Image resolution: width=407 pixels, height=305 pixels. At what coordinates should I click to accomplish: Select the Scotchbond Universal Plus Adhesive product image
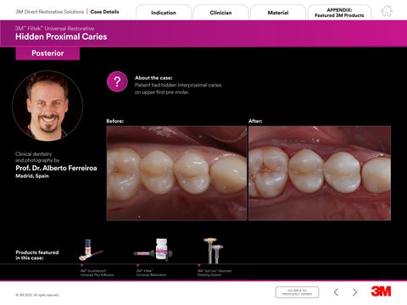(x=90, y=250)
